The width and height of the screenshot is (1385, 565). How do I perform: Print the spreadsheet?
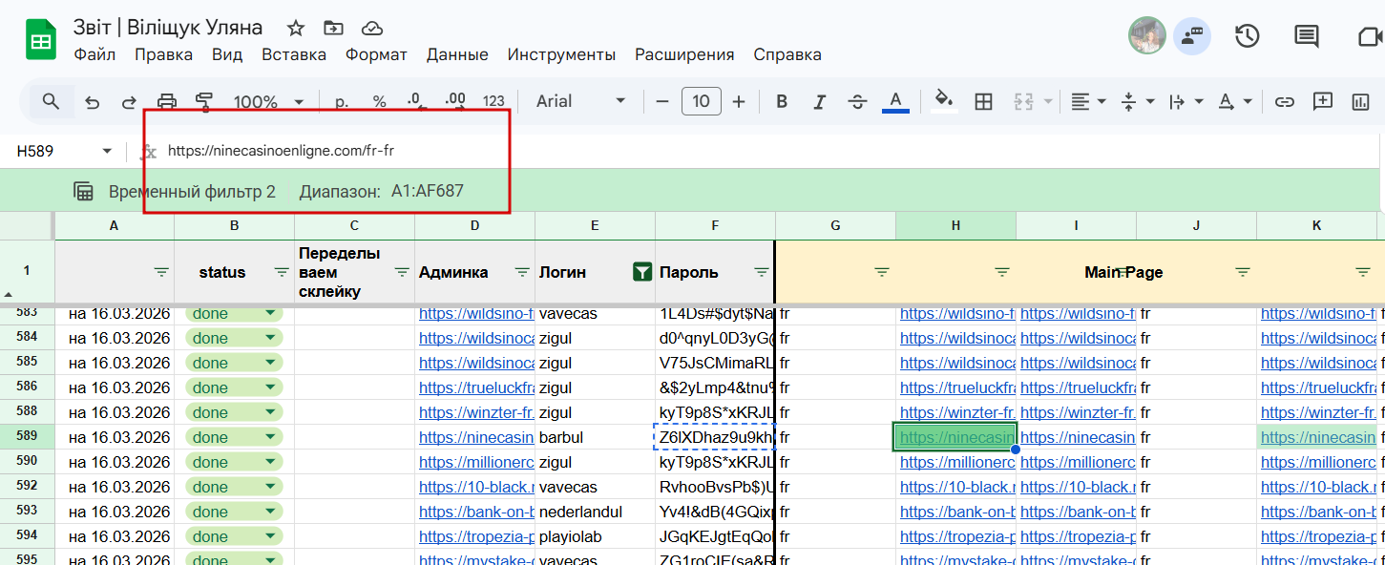coord(167,101)
